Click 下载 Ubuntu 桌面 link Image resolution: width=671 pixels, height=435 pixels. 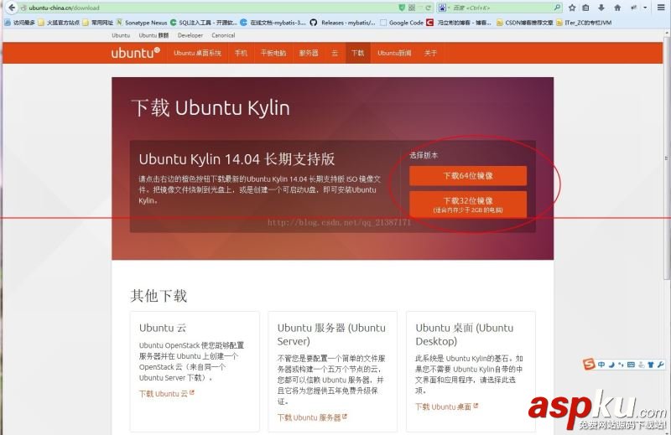(446, 407)
